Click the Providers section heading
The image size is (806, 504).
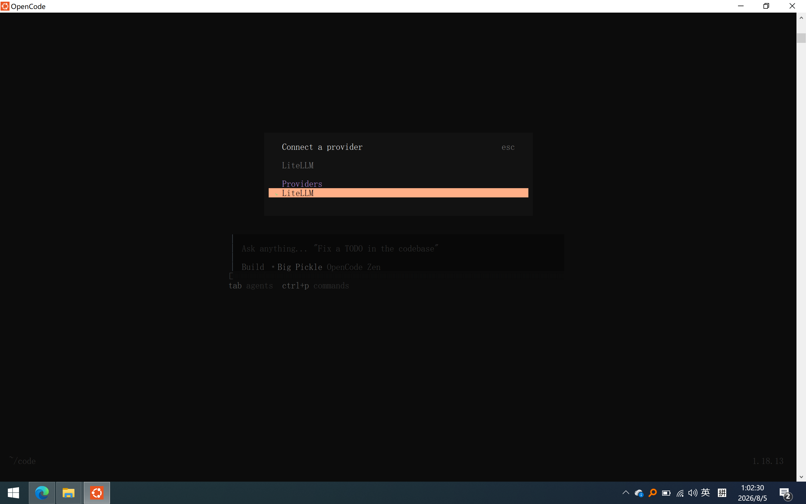(302, 184)
